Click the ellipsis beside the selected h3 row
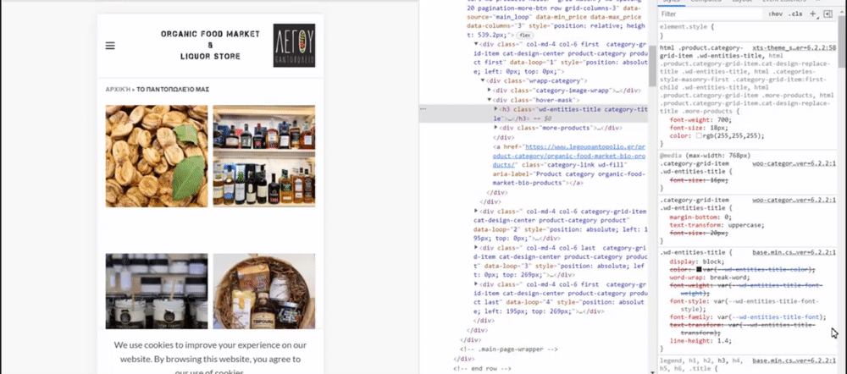Image resolution: width=847 pixels, height=374 pixels. coord(423,109)
